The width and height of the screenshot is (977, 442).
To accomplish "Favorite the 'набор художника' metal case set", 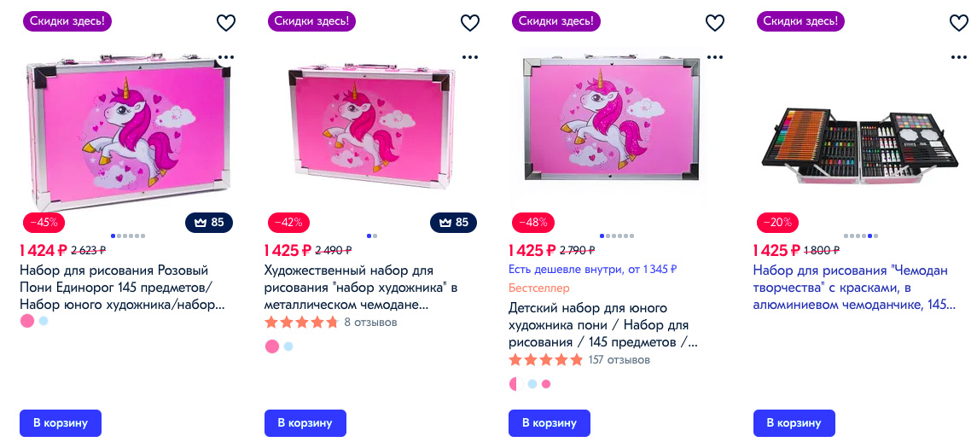I will click(x=470, y=23).
